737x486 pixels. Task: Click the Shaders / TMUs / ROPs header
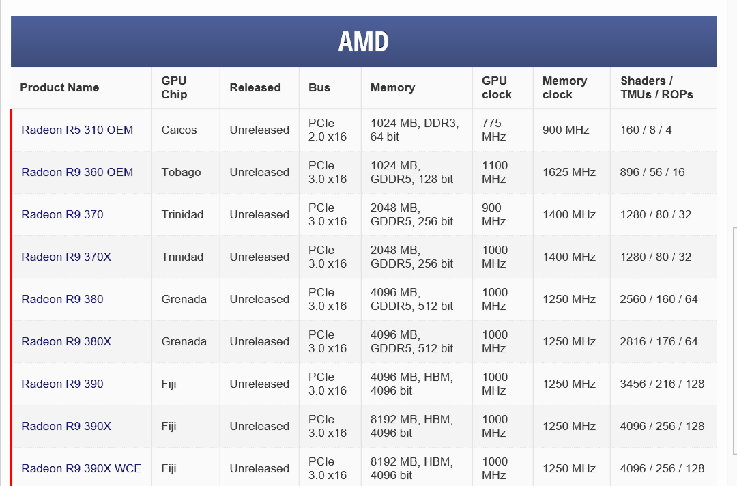point(656,87)
